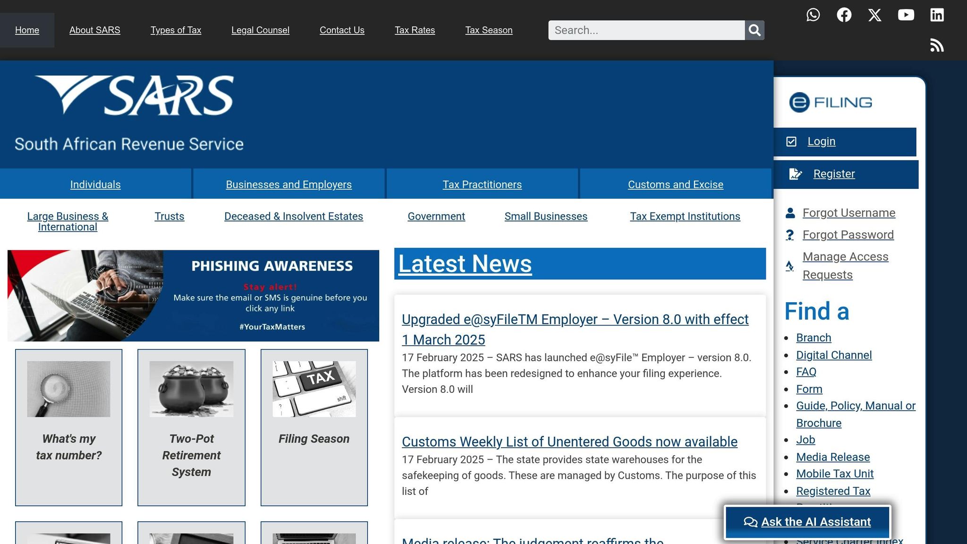Open the What's my tax number card
Screen dimensions: 967x544
(68, 427)
